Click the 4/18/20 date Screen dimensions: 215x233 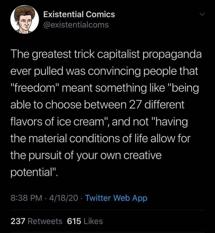point(64,198)
